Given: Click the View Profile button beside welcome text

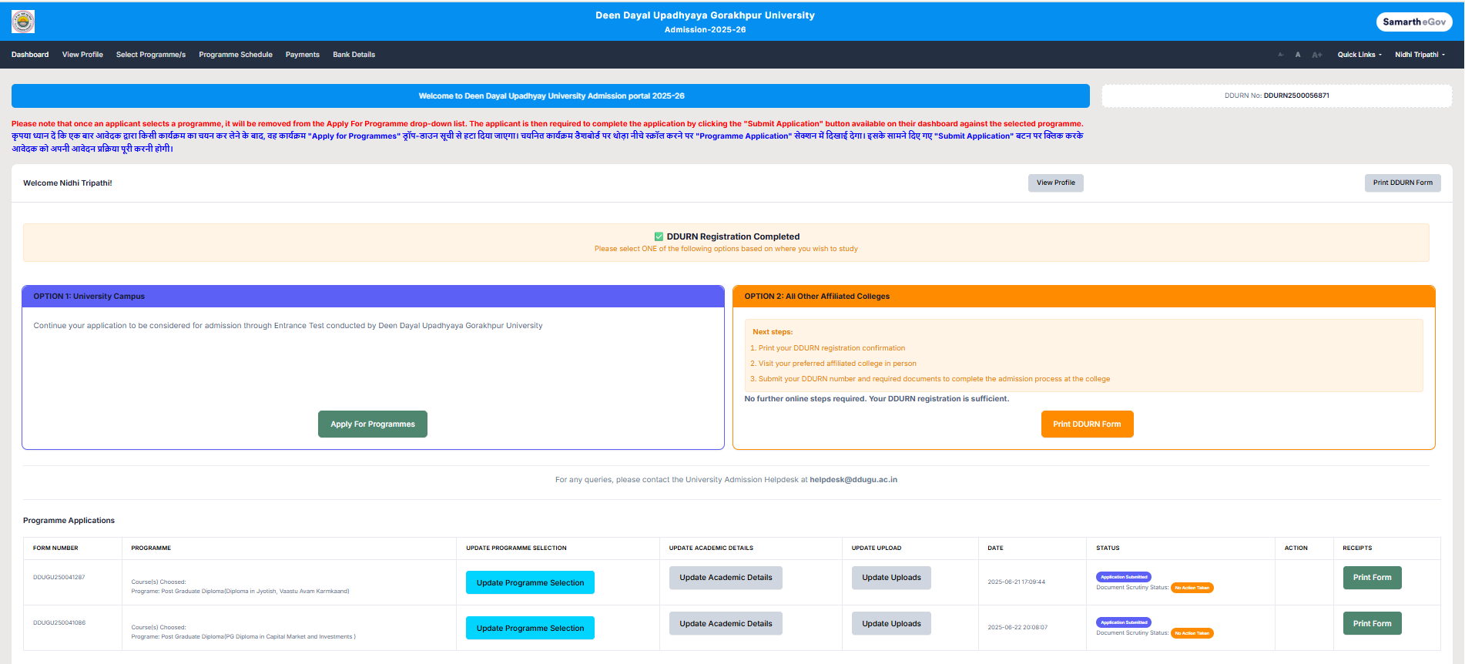Looking at the screenshot, I should 1055,183.
